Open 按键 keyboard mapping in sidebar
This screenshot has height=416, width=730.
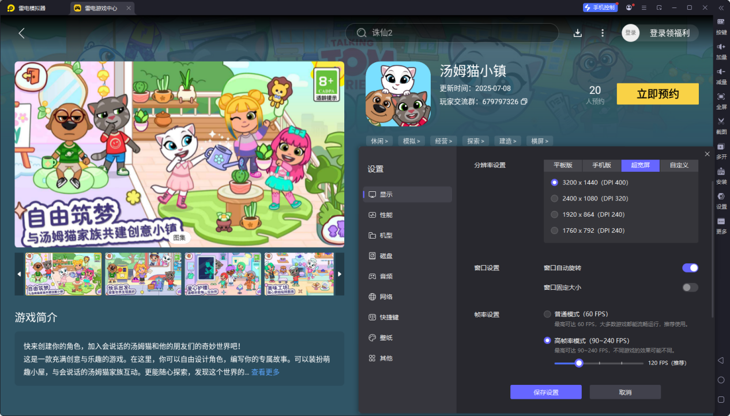(721, 27)
